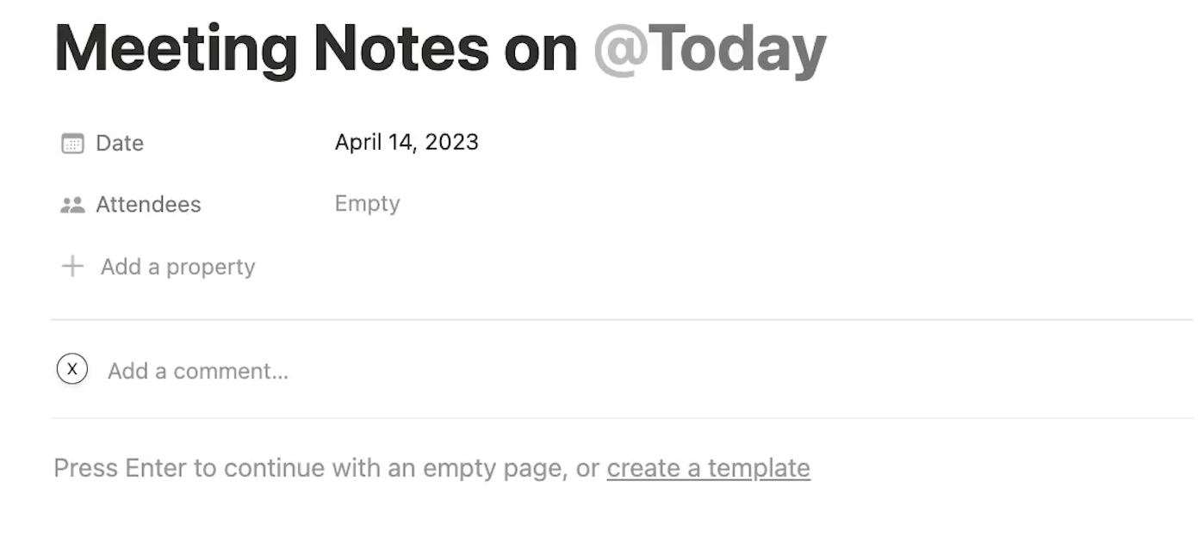This screenshot has height=549, width=1198.
Task: Select the Empty Attendees value field
Action: 368,204
